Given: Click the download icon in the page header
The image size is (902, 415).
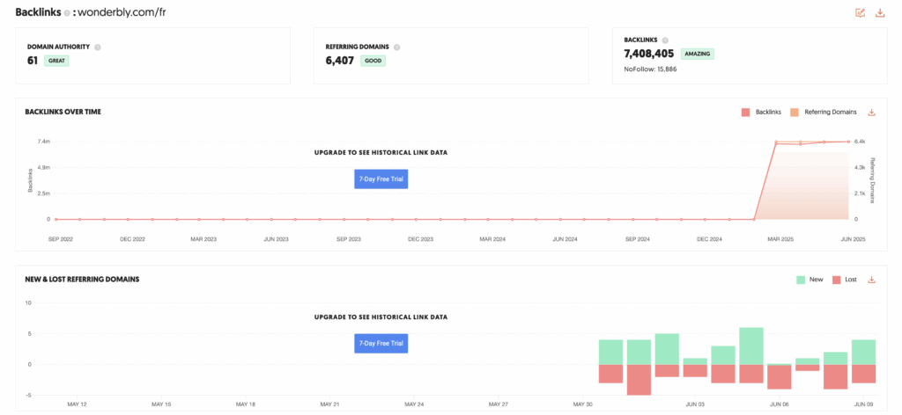Looking at the screenshot, I should tap(880, 12).
